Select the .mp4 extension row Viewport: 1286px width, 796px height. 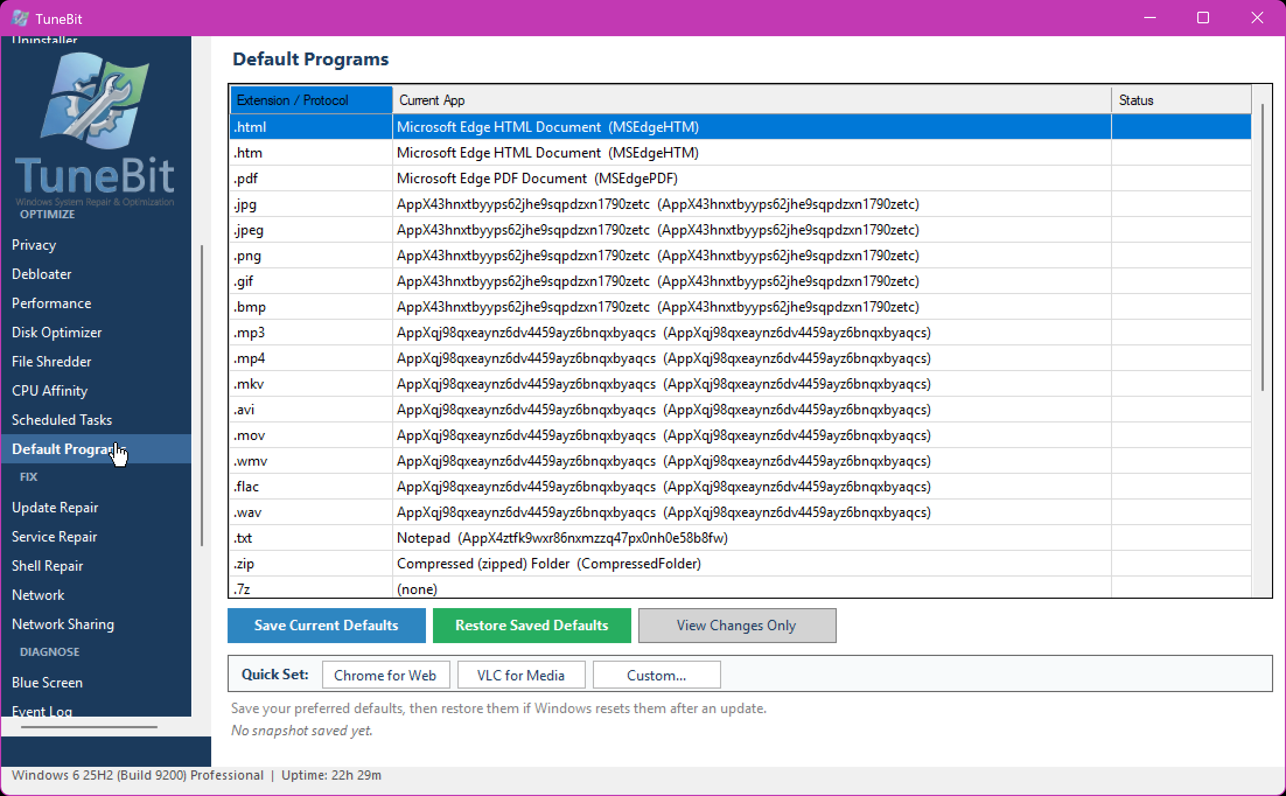[740, 358]
